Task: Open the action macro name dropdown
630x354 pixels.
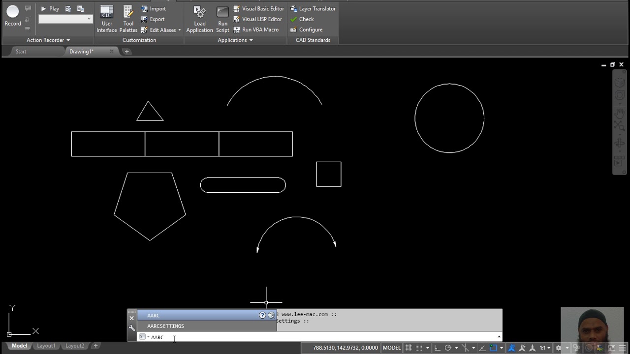Action: [65, 19]
